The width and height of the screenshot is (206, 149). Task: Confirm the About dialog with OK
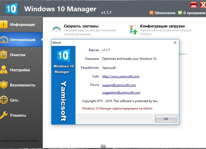coord(166,119)
